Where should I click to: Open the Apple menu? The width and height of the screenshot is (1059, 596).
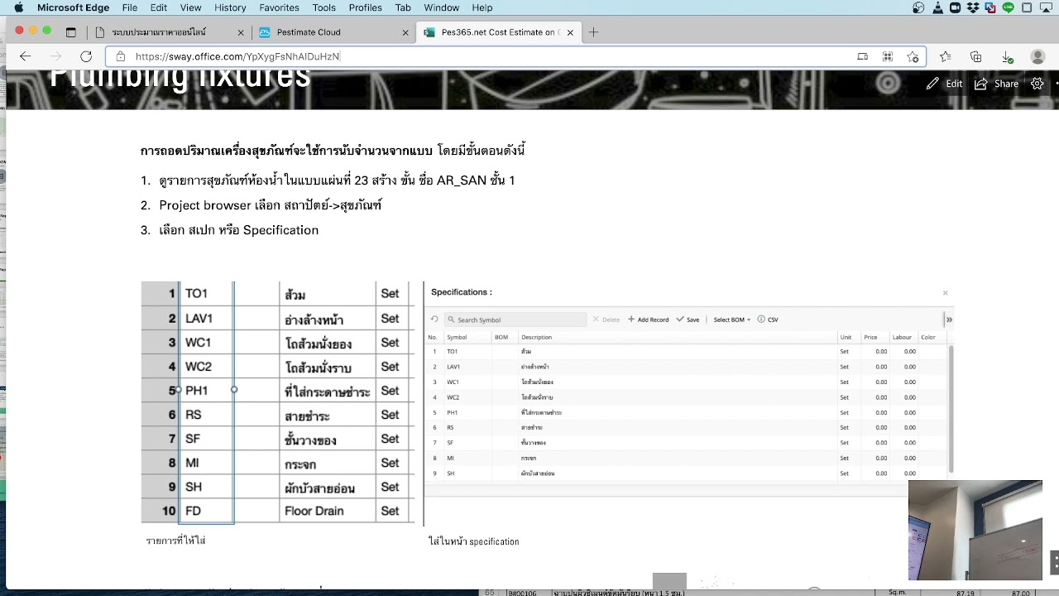(18, 7)
